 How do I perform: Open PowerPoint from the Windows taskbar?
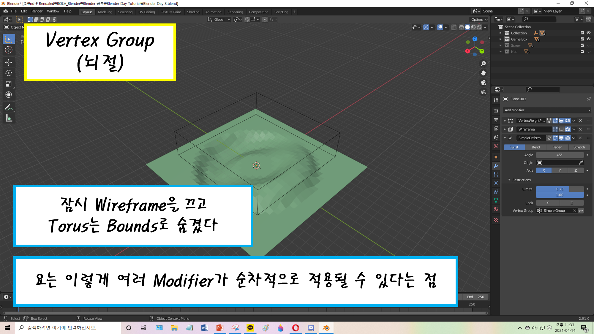tap(220, 328)
